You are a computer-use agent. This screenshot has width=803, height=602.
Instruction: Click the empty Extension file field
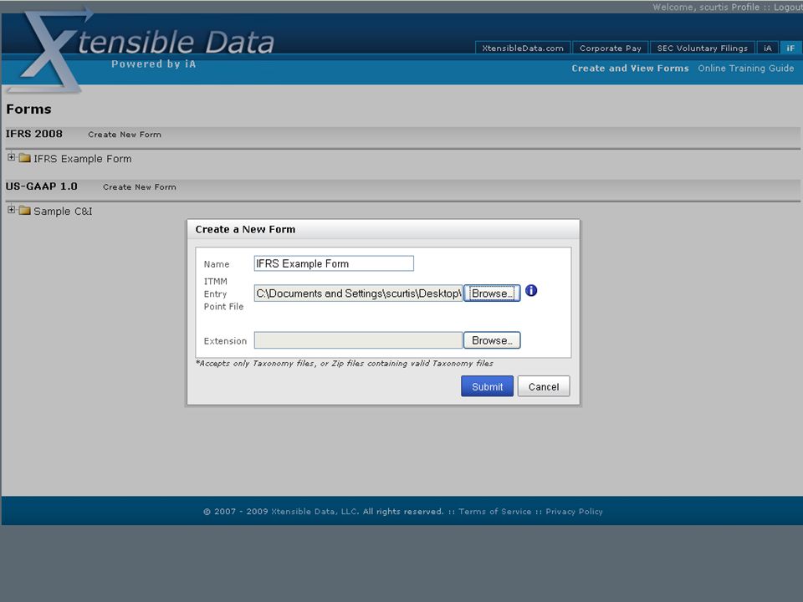[x=359, y=340]
